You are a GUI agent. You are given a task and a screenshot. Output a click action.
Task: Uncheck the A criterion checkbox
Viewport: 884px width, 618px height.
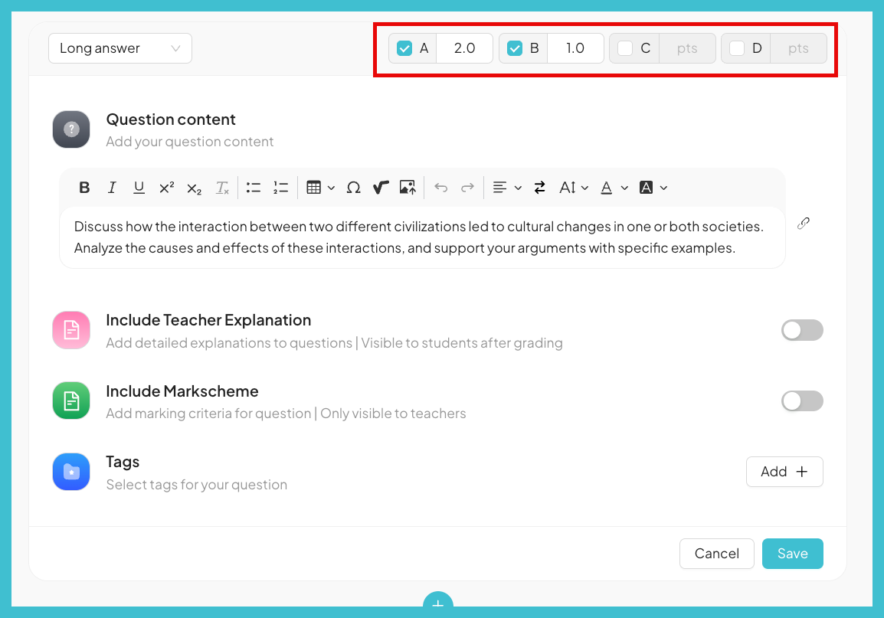[x=404, y=48]
